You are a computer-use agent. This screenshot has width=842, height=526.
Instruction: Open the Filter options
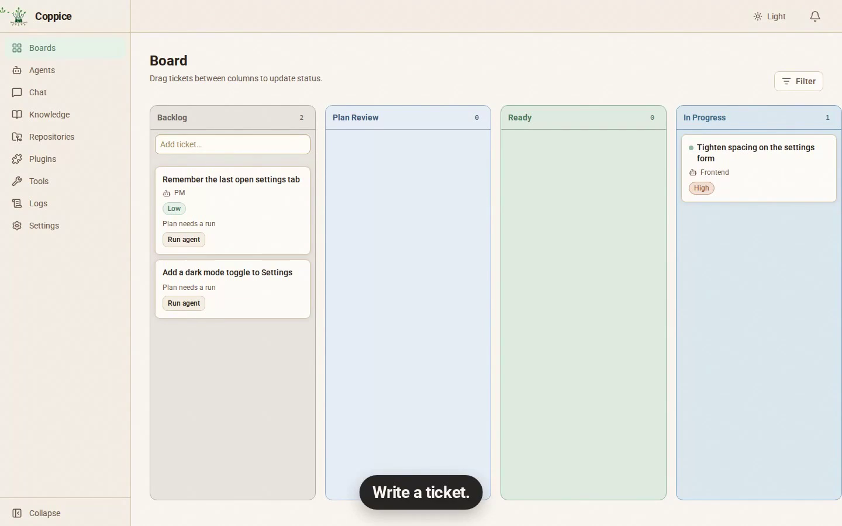799,81
